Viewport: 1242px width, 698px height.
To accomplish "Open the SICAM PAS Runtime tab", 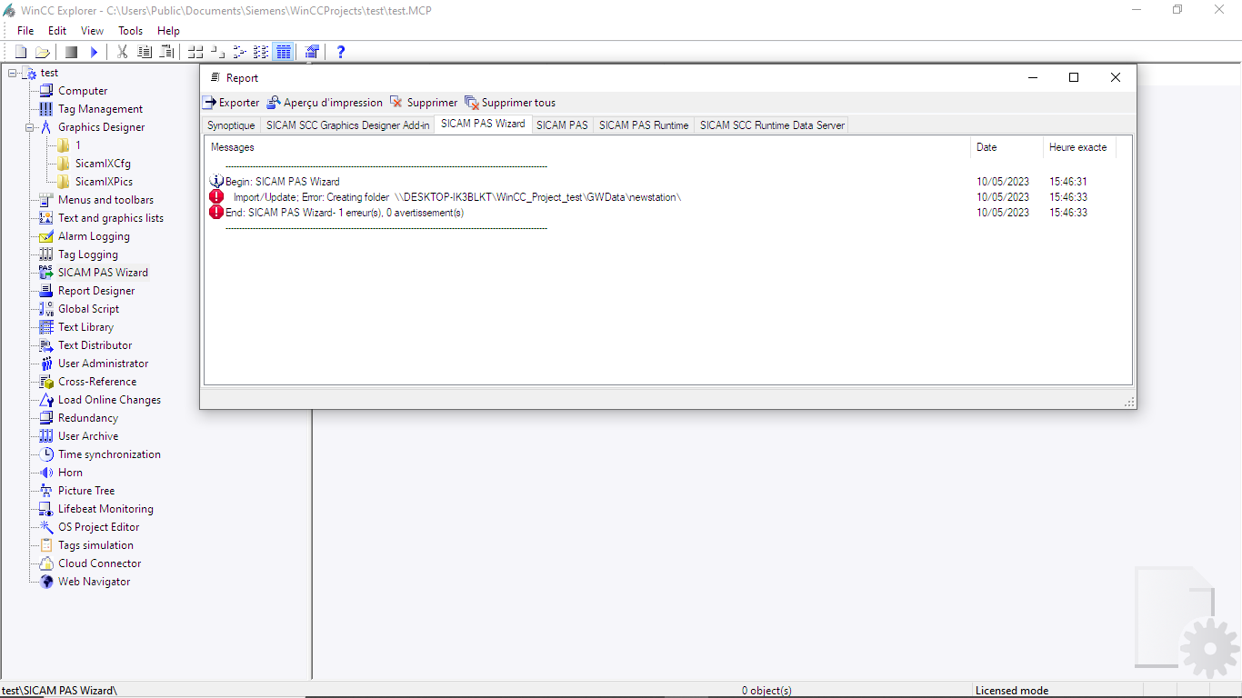I will coord(644,125).
